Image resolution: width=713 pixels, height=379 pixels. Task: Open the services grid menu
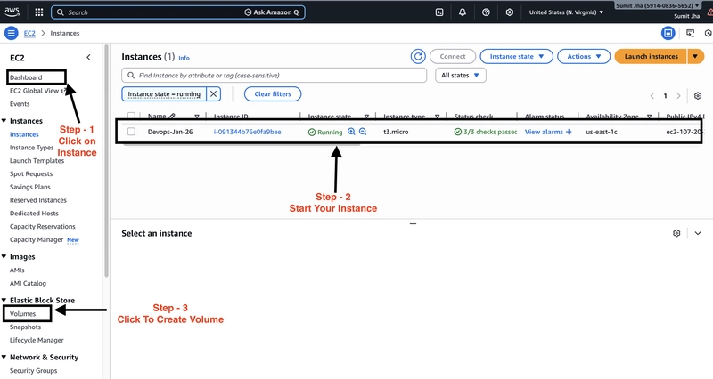pyautogui.click(x=39, y=12)
